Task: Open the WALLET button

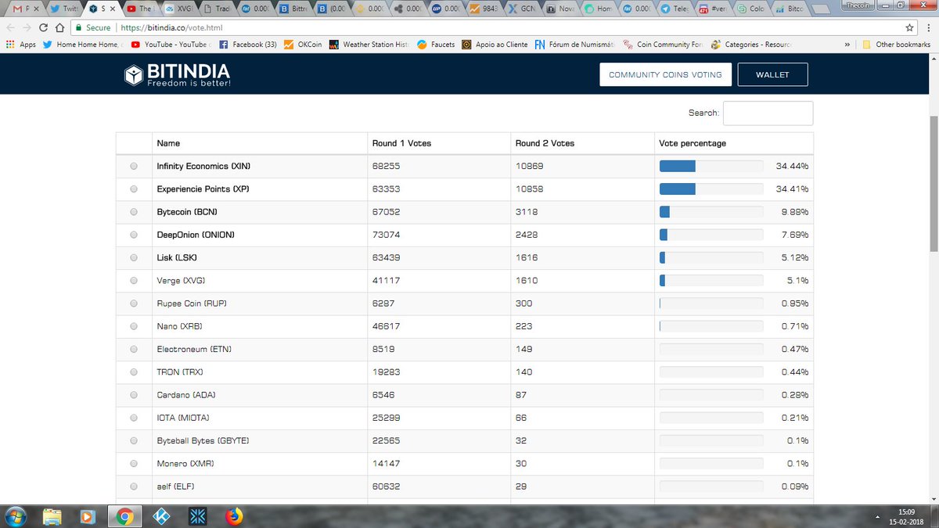Action: pyautogui.click(x=772, y=75)
